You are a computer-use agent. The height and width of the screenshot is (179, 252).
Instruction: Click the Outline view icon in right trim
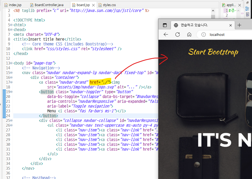click(x=247, y=8)
